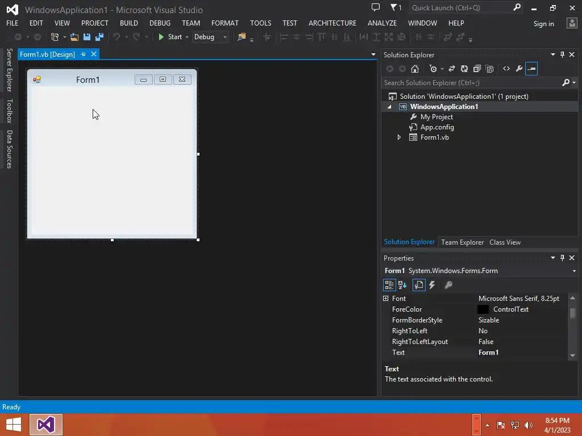Open the ARCHITECTURE menu
This screenshot has width=582, height=436.
coord(332,23)
